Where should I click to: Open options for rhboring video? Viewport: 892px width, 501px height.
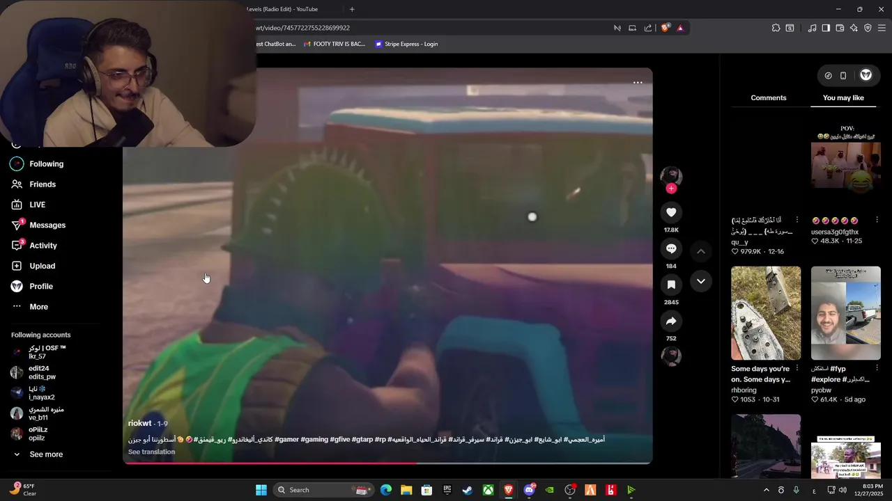click(x=797, y=369)
